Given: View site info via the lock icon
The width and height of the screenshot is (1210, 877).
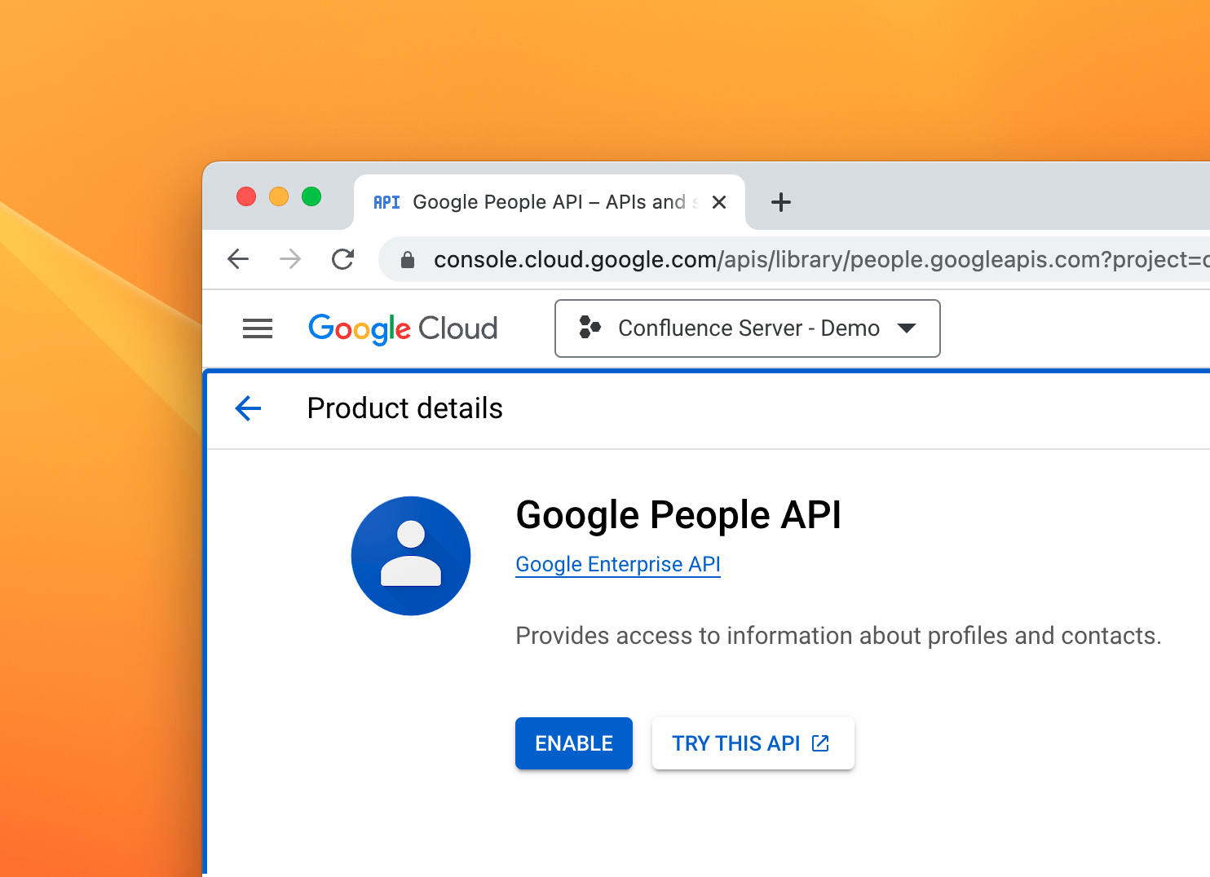Looking at the screenshot, I should (x=408, y=260).
